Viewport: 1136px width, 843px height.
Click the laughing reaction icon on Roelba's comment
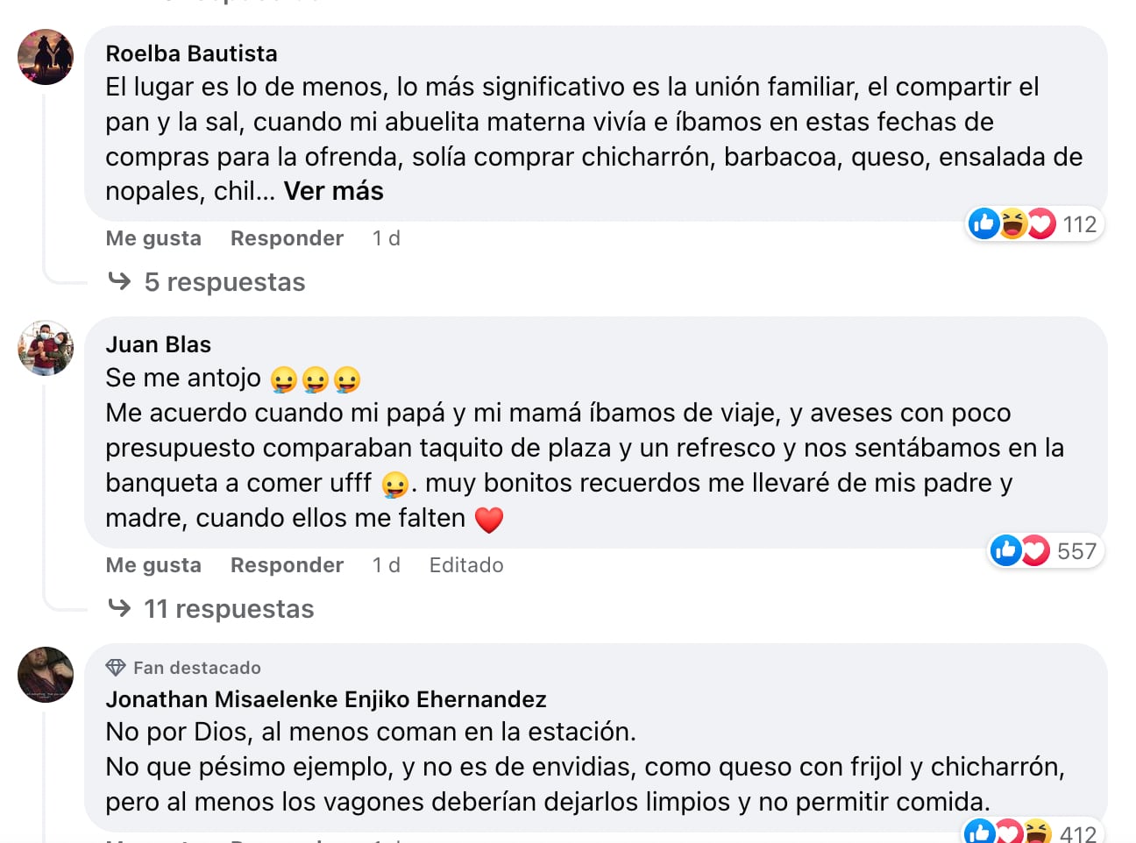coord(1013,223)
